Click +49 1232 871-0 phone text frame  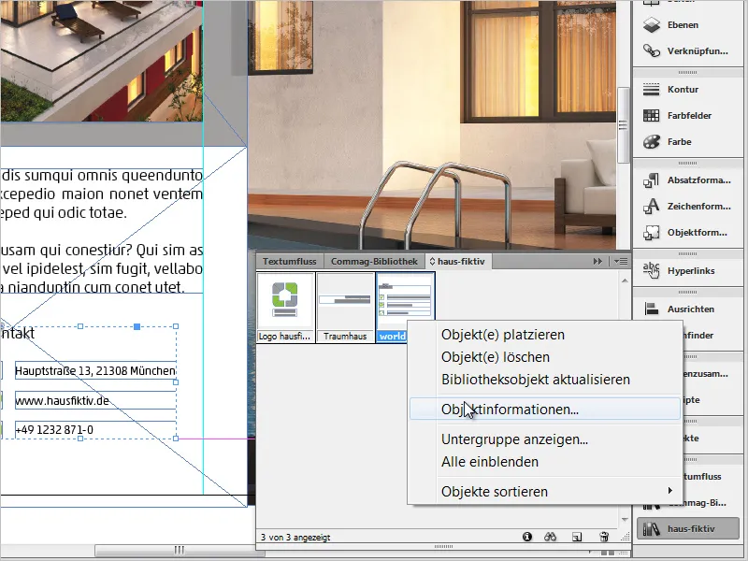(x=95, y=430)
